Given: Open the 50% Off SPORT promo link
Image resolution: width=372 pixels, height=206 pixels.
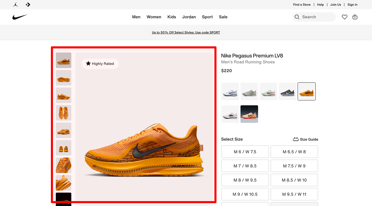Looking at the screenshot, I should click(186, 32).
